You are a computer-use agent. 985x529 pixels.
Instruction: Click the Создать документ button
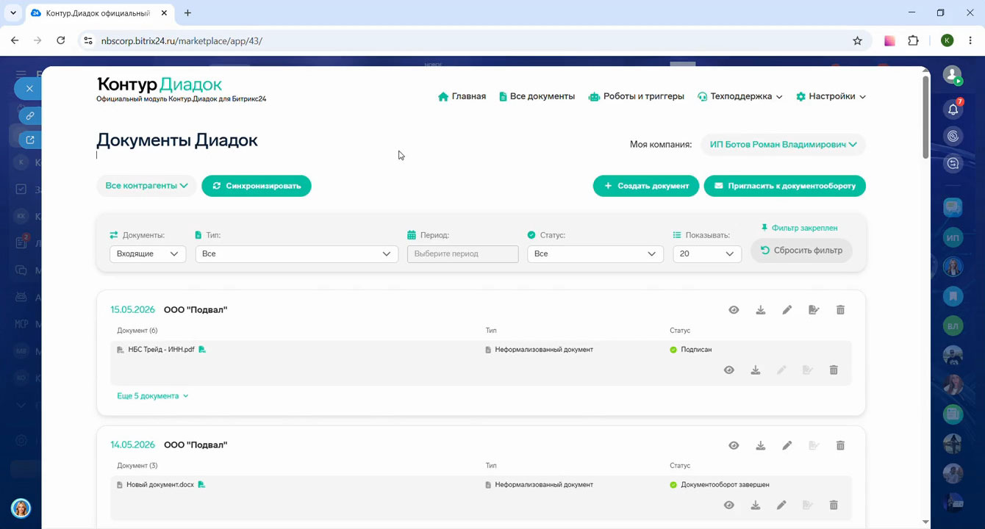point(646,186)
